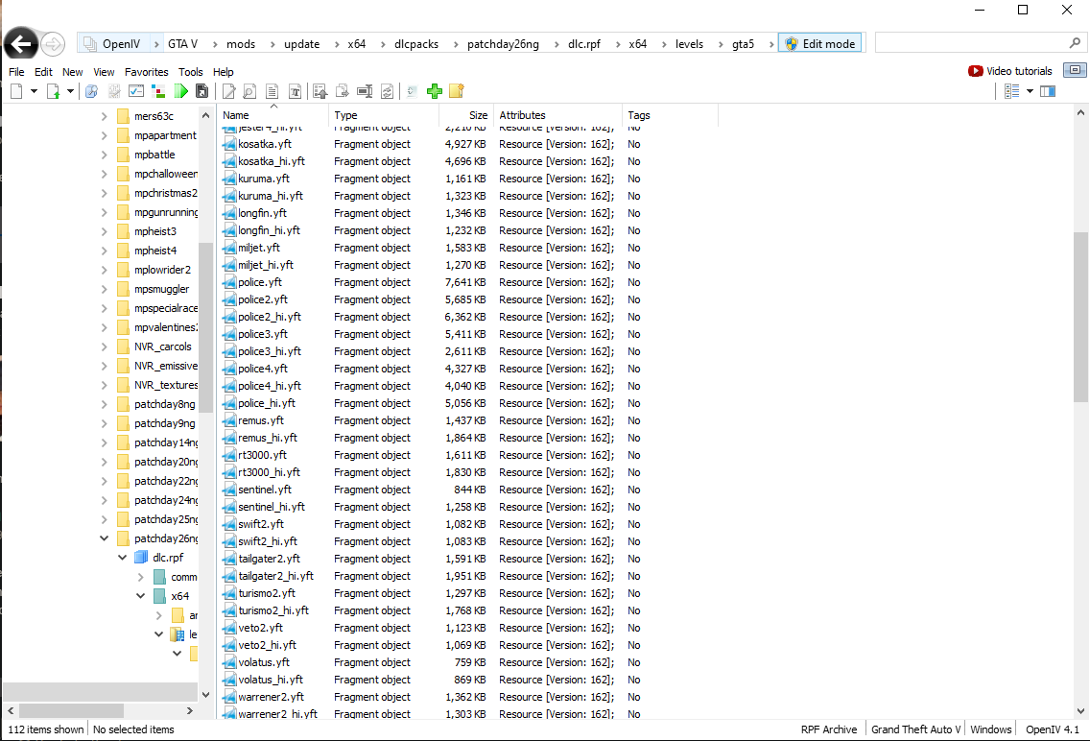
Task: Open the import dropdown arrow
Action: coord(69,91)
